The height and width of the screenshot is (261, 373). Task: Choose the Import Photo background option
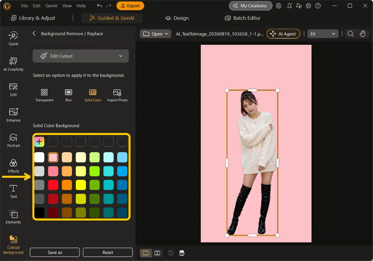click(x=117, y=95)
